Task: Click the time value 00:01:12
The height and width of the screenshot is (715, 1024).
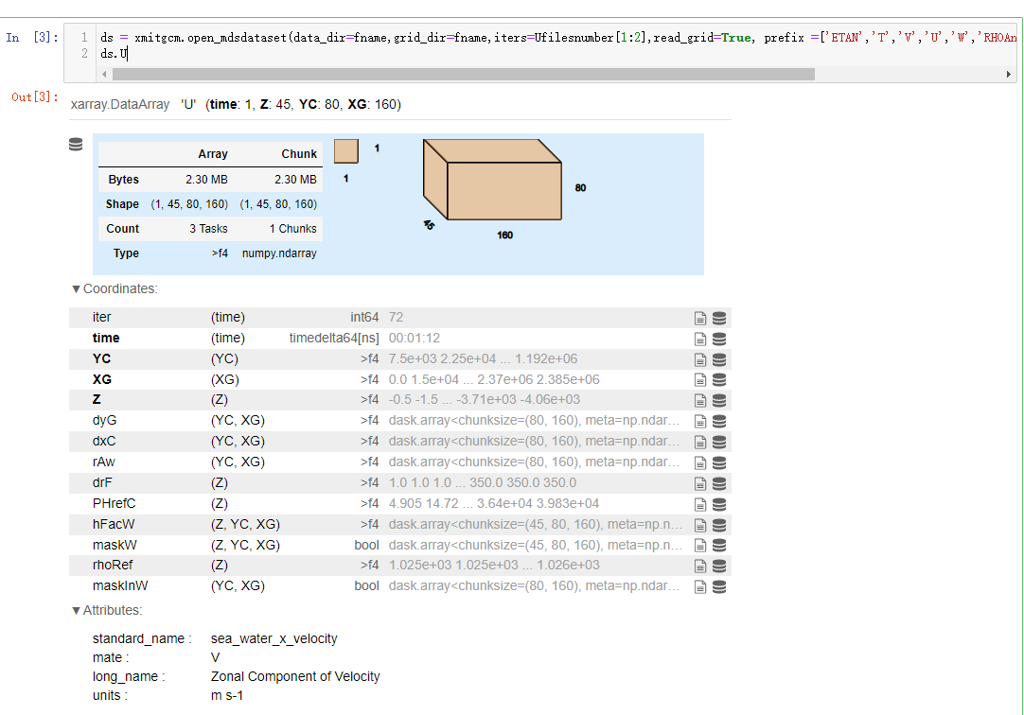Action: pyautogui.click(x=415, y=338)
